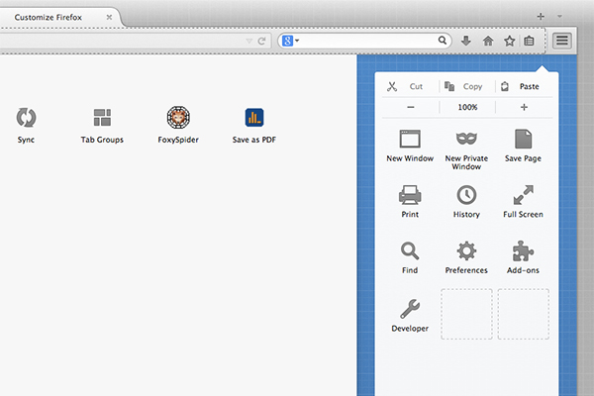
Task: Choose the Save as PDF icon
Action: 254,118
